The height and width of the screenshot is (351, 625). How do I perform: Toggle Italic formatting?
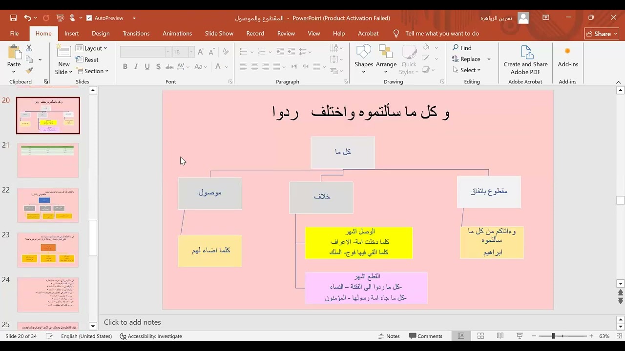136,67
